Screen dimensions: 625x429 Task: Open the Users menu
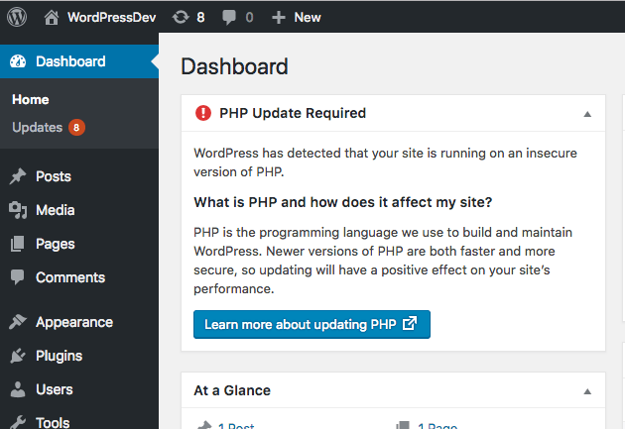tap(55, 389)
